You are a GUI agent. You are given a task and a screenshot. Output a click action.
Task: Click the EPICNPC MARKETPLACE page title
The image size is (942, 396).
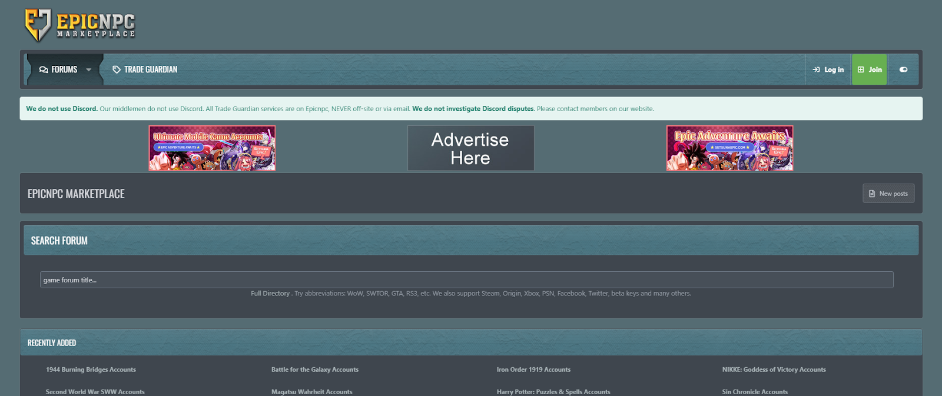(x=76, y=194)
